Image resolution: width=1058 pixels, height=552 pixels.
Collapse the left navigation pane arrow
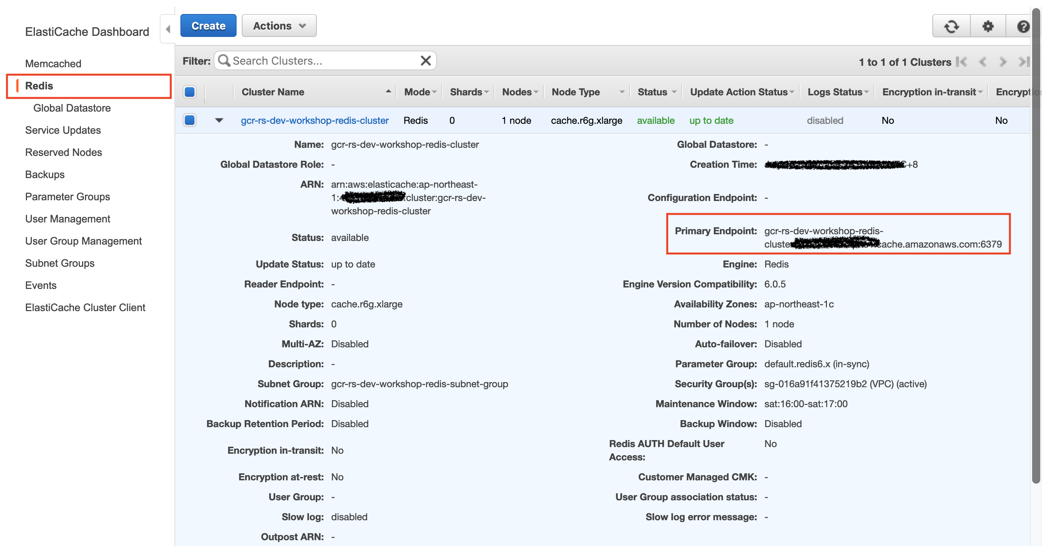coord(167,29)
